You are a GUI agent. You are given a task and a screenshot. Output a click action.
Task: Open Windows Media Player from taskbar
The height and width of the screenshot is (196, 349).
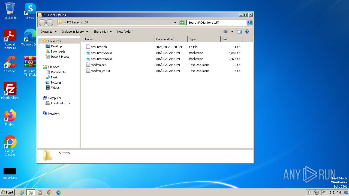(40, 192)
